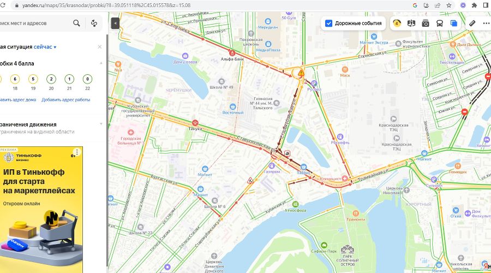This screenshot has width=491, height=273.
Task: Open the panoramas map-person icon
Action: click(x=411, y=23)
